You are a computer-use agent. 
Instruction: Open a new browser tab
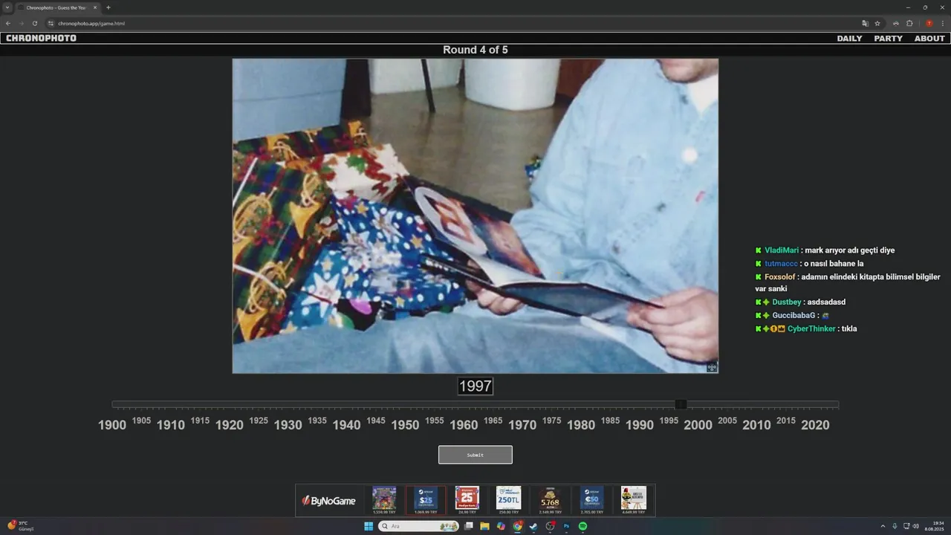coord(108,7)
